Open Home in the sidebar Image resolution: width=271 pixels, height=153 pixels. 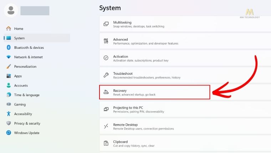pos(37,28)
